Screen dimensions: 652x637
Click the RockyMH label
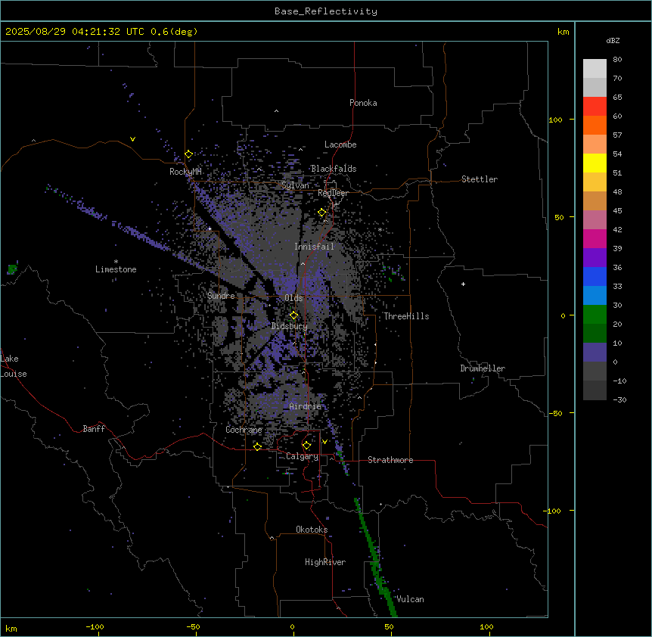coord(185,172)
